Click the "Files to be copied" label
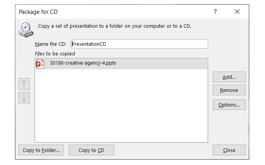The width and height of the screenshot is (265, 165). tap(55, 54)
